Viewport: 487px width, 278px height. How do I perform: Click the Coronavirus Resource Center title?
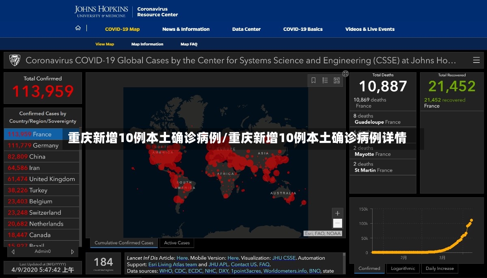157,12
